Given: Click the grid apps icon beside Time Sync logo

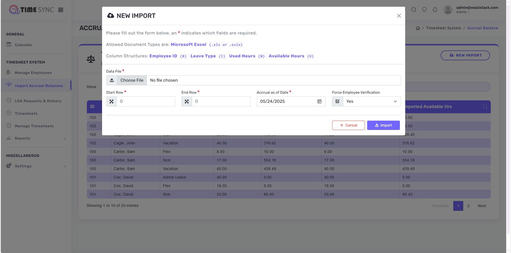Looking at the screenshot, I should (61, 10).
